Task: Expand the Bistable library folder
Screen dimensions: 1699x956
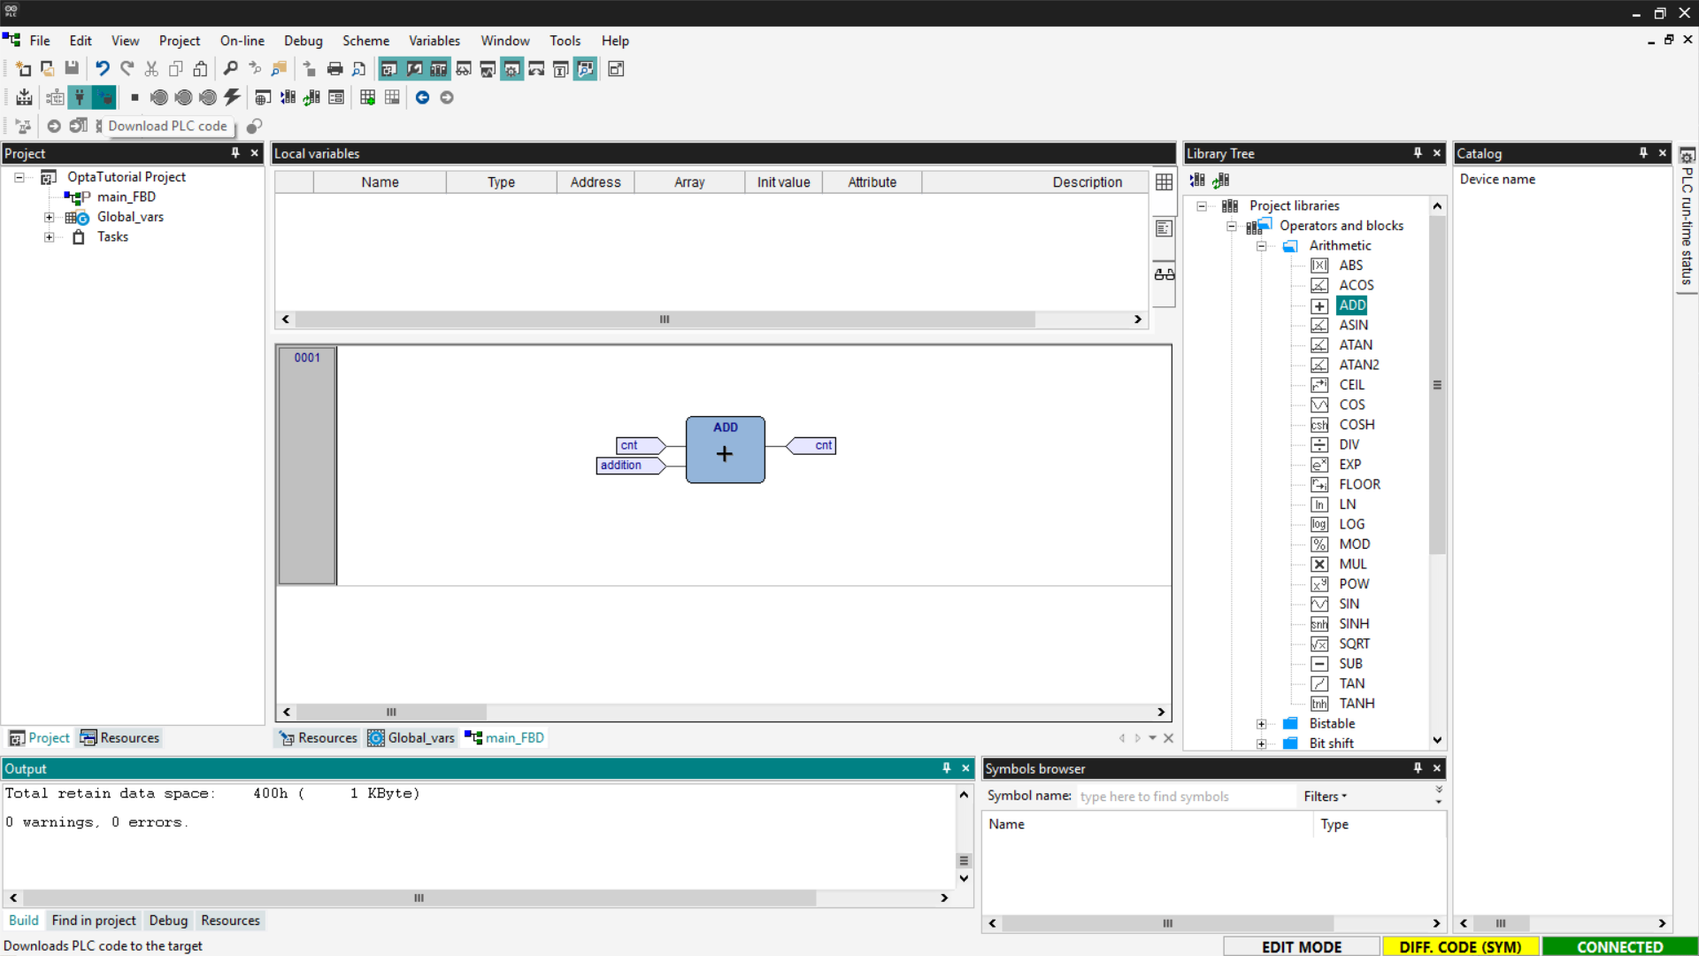Action: [x=1261, y=724]
